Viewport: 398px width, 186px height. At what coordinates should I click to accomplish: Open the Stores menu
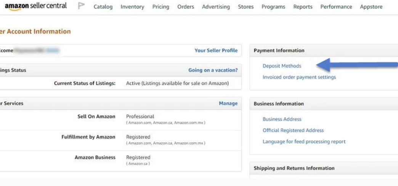[x=246, y=7]
